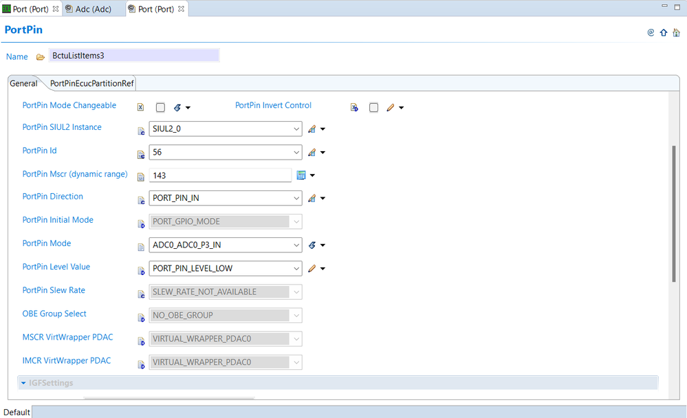
Task: Click the up arrow navigation icon
Action: pos(664,32)
